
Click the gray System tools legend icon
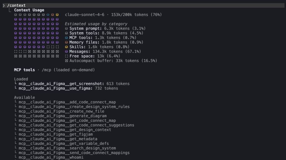[66, 33]
